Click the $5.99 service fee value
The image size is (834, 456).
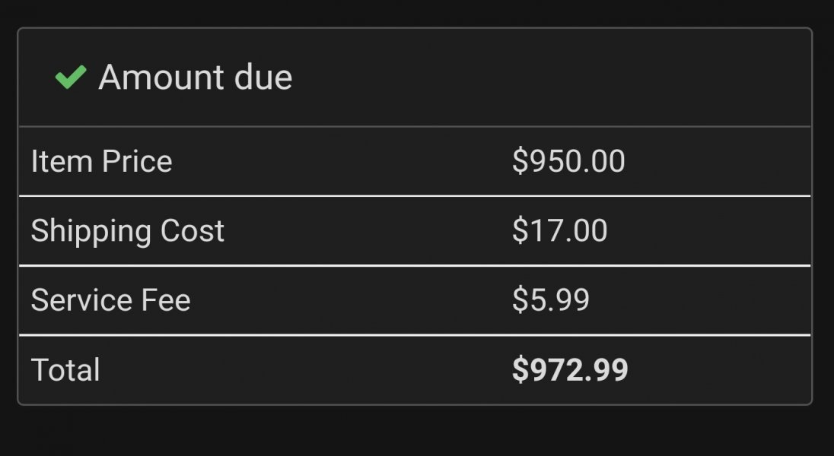[550, 300]
